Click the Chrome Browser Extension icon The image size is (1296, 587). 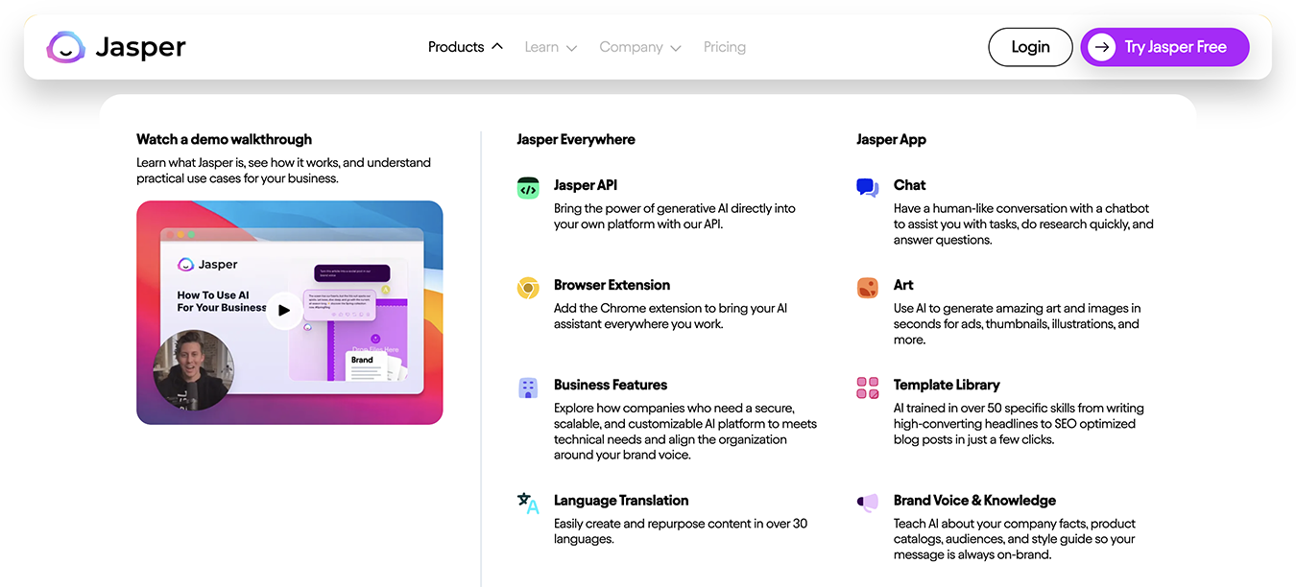point(528,288)
